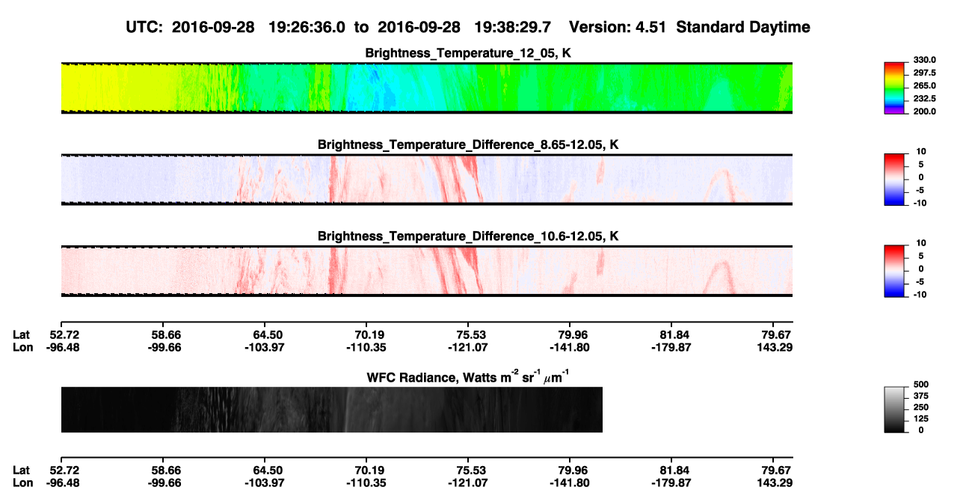972x499 pixels.
Task: Click the Lat axis label under the WFC Radiance panel
Action: click(21, 471)
